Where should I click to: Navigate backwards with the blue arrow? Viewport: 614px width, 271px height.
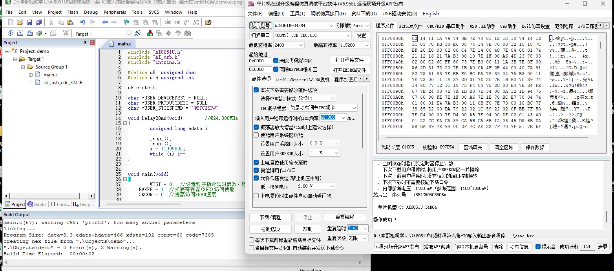click(x=105, y=22)
